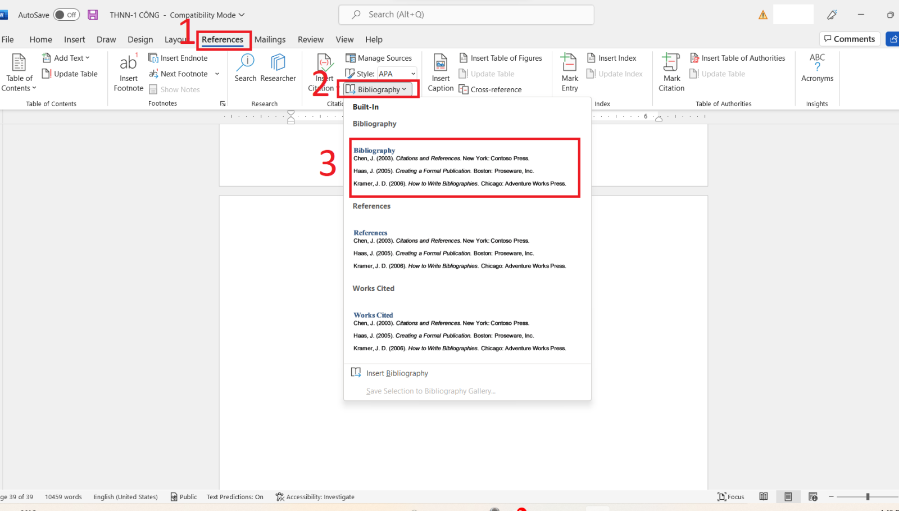Click the Mark Entry icon

[569, 63]
